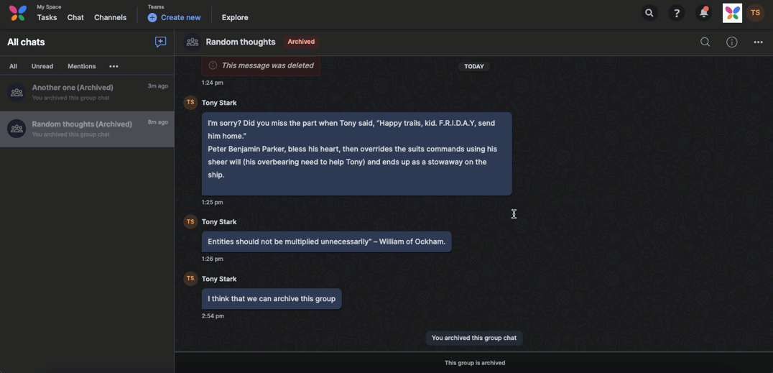
Task: Go to Tasks in My Space
Action: (47, 17)
